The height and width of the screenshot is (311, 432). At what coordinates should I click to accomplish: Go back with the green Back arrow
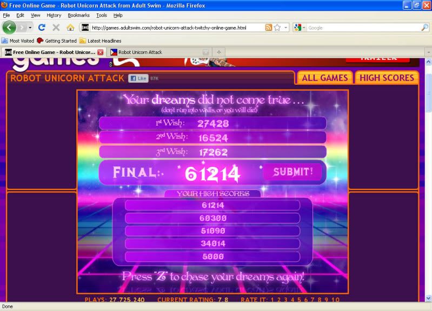[x=9, y=28]
